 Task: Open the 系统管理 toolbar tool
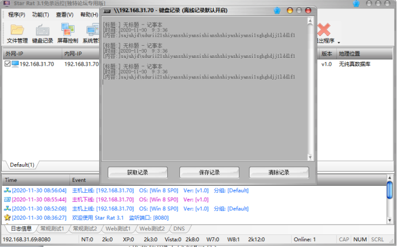coord(91,33)
